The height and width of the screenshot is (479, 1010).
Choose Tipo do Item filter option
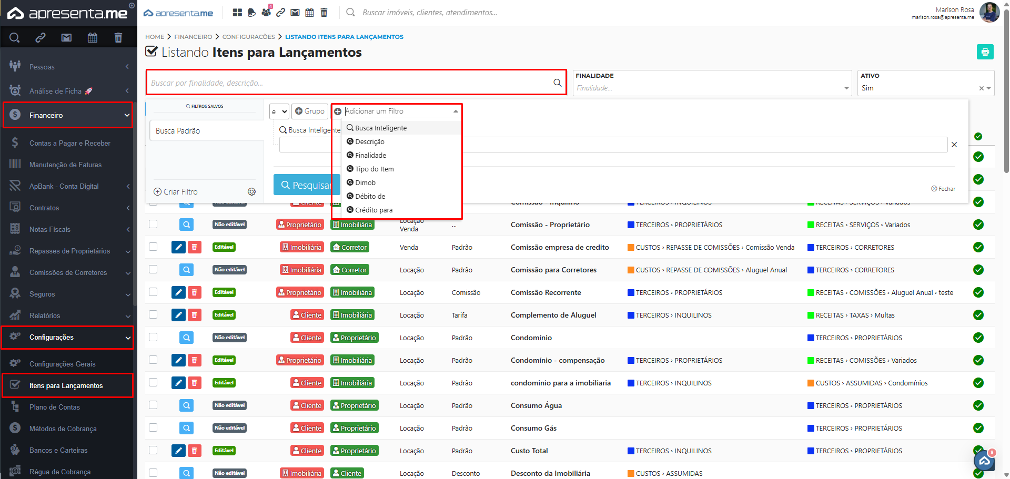pyautogui.click(x=374, y=169)
